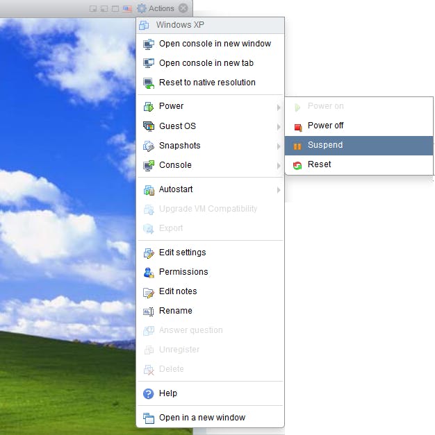This screenshot has height=435, width=435.
Task: Click the Guest OS icon
Action: [149, 126]
